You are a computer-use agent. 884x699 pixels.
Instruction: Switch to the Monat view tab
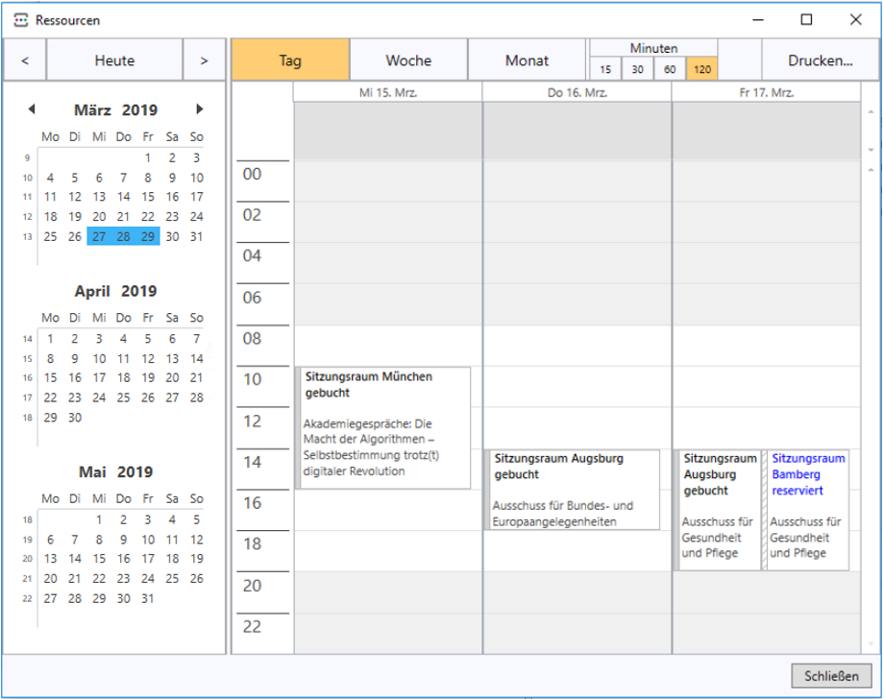click(527, 60)
